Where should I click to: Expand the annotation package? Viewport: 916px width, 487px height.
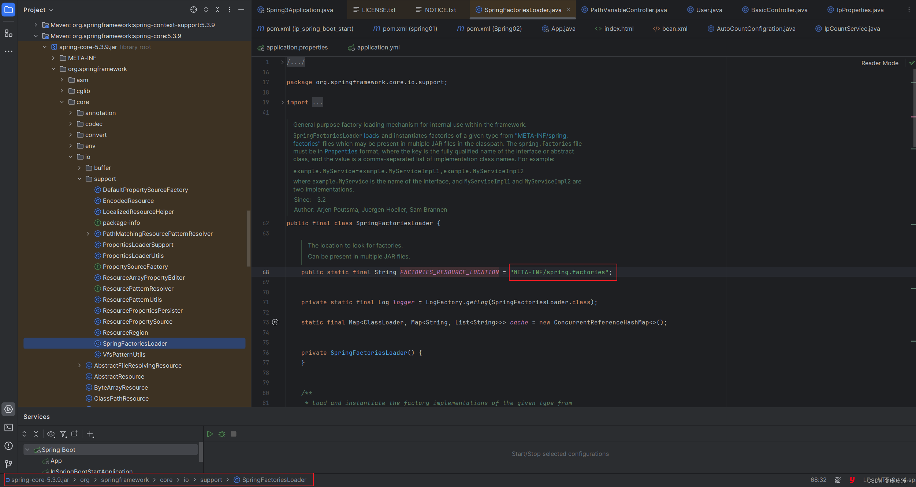(x=71, y=113)
